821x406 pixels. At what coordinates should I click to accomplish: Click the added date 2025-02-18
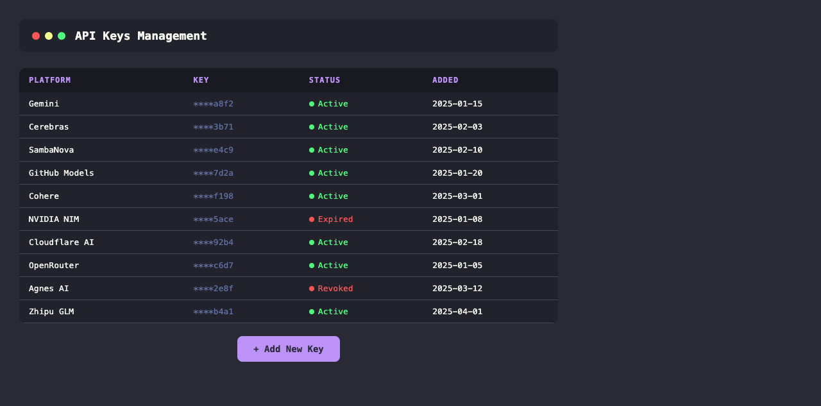coord(457,242)
